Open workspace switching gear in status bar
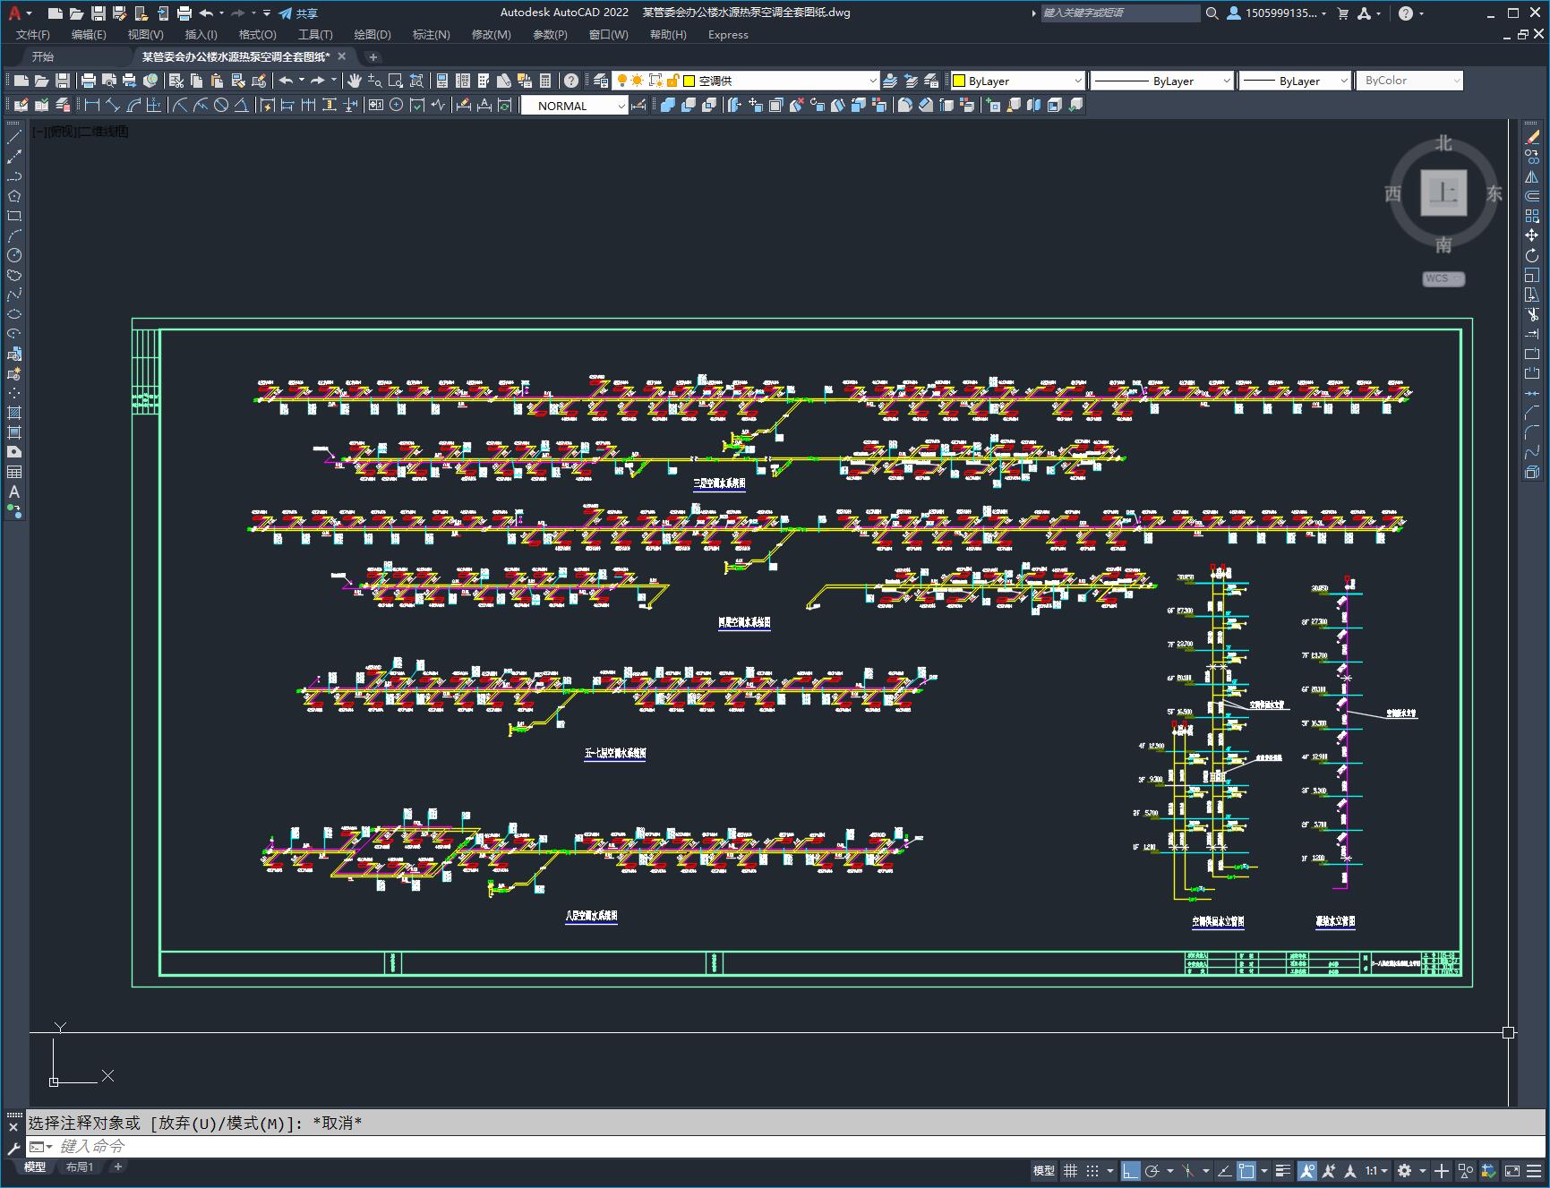This screenshot has height=1188, width=1550. (1404, 1171)
